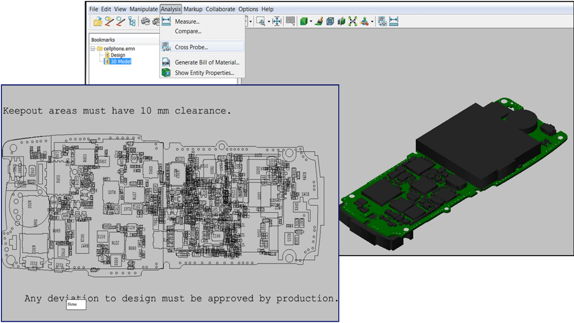This screenshot has width=574, height=323.
Task: Click the explode view green corners icon
Action: pos(352,21)
